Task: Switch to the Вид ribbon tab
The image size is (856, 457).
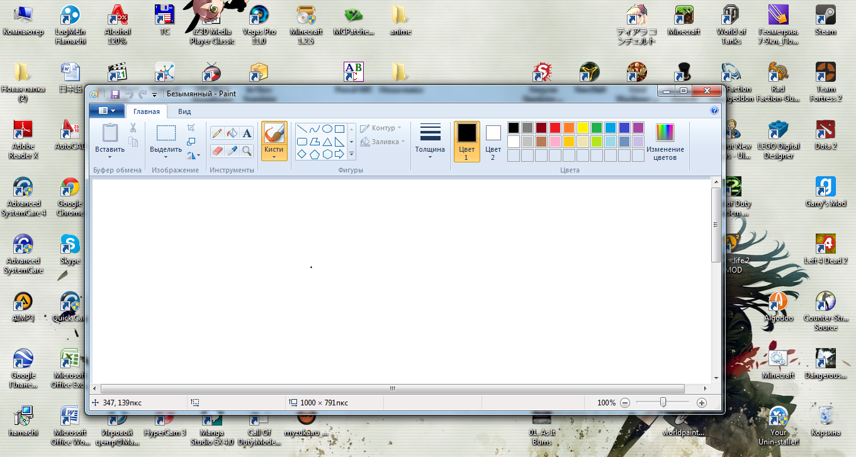Action: [184, 111]
